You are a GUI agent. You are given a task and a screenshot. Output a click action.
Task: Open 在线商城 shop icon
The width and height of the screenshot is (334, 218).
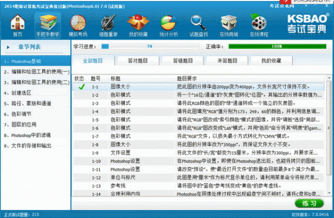229,25
